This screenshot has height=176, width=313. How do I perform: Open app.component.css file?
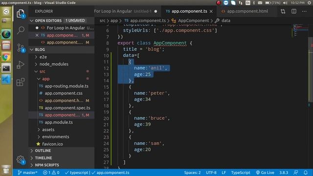point(62,93)
